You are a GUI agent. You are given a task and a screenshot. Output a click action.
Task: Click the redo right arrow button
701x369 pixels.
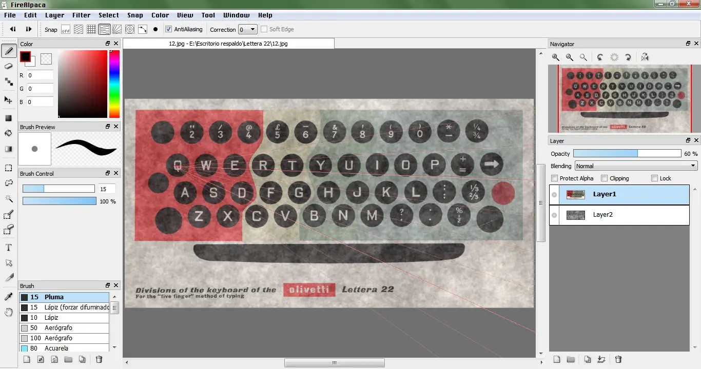[29, 29]
